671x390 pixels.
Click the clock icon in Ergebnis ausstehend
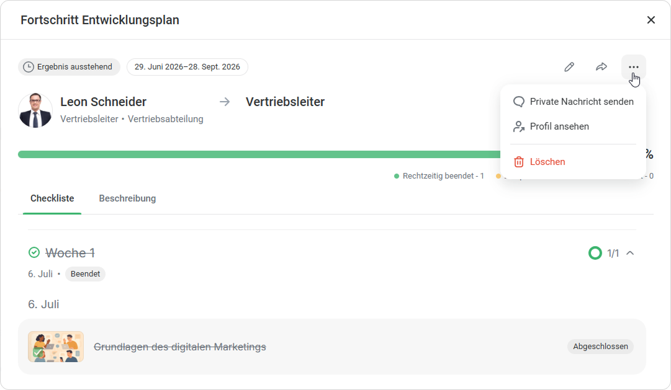click(29, 67)
